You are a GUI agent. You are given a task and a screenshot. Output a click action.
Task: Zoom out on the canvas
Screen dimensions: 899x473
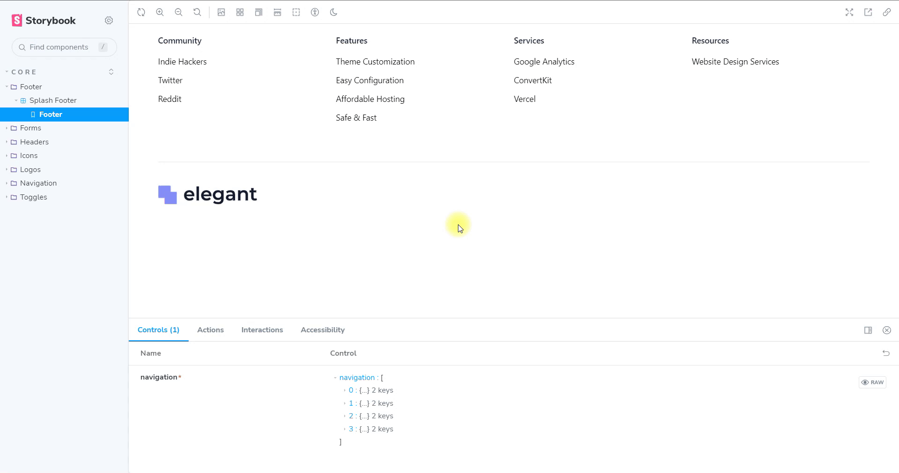(x=179, y=12)
